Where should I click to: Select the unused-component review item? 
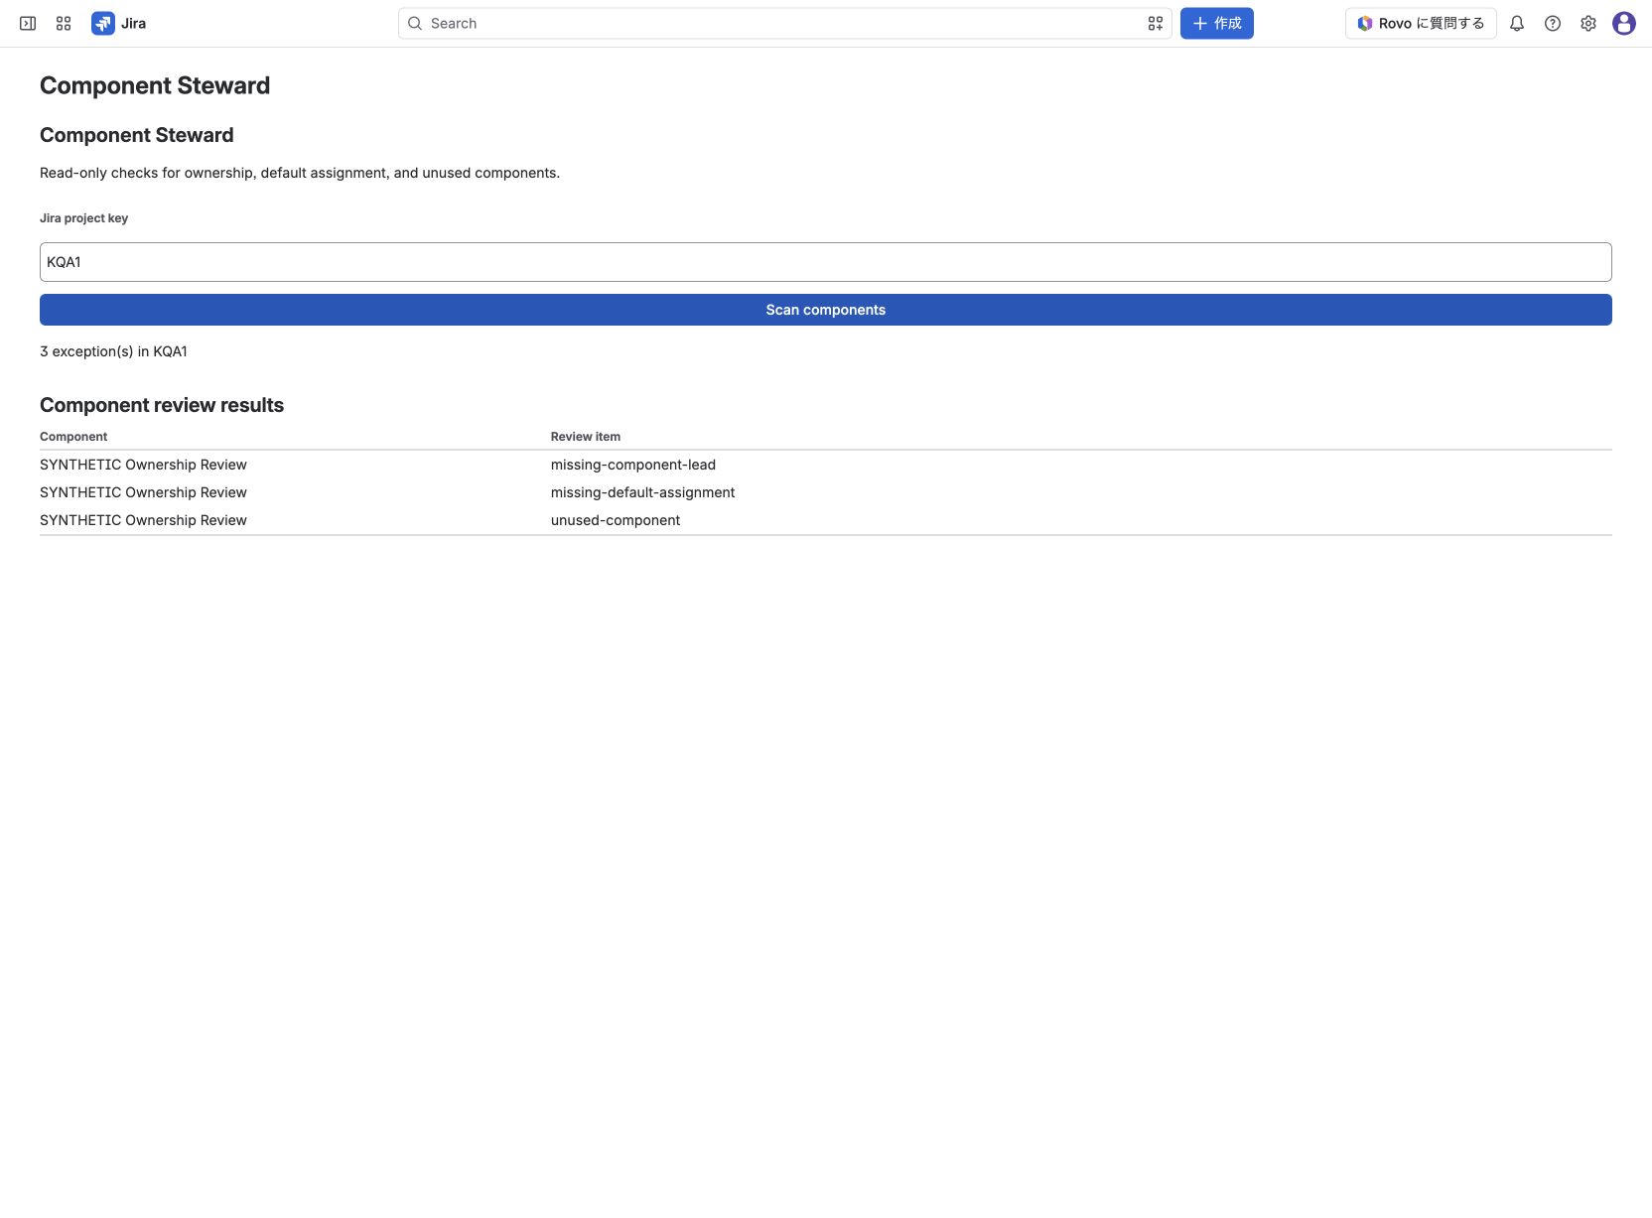(616, 520)
